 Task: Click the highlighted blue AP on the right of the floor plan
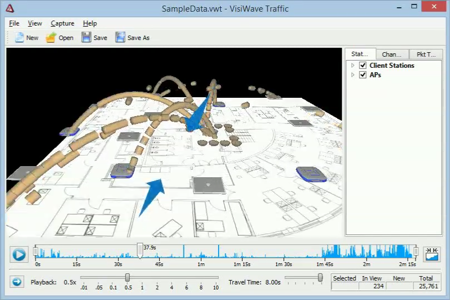click(x=311, y=174)
